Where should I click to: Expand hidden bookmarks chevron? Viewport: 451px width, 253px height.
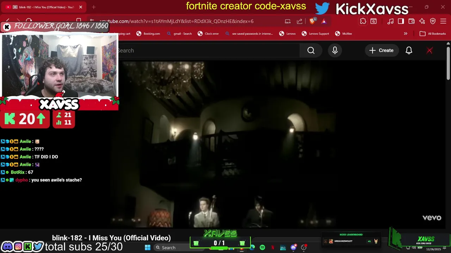point(406,34)
